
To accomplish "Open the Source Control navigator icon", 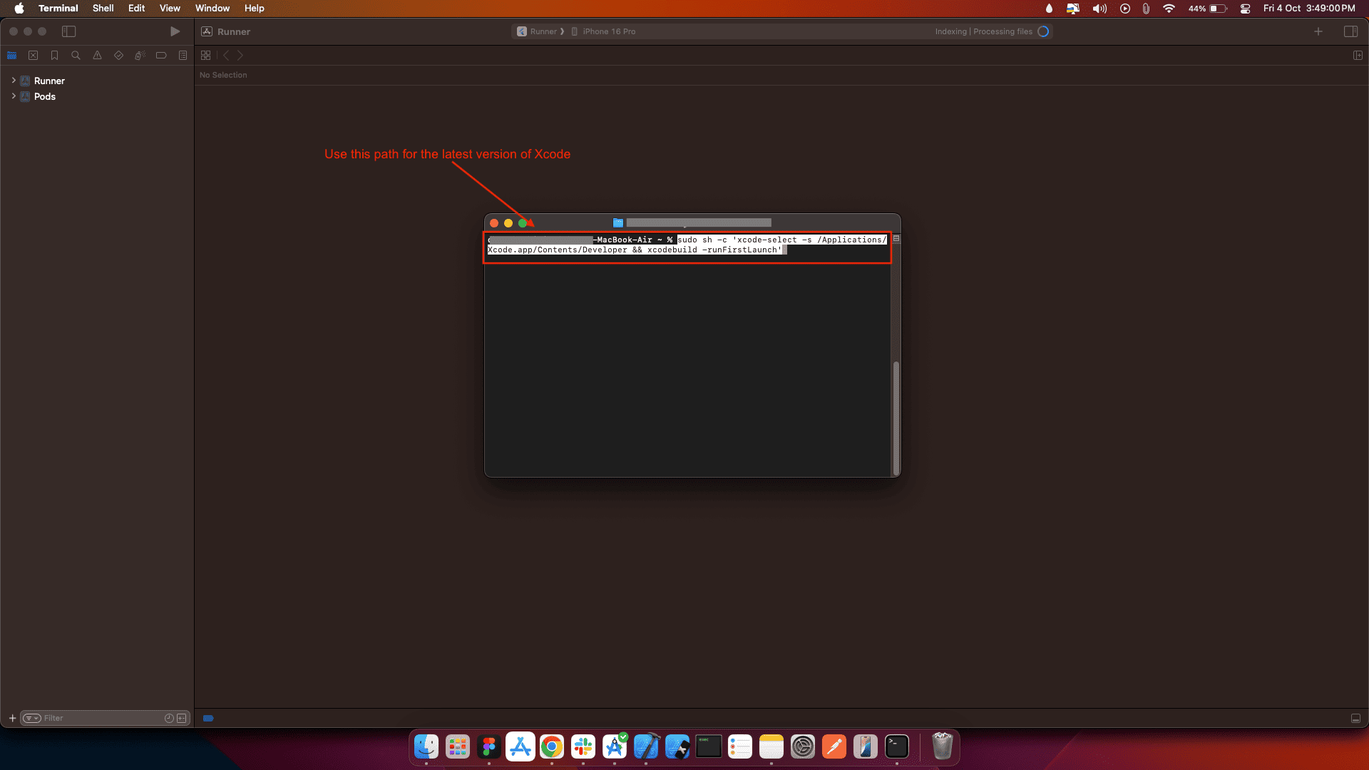I will point(33,56).
